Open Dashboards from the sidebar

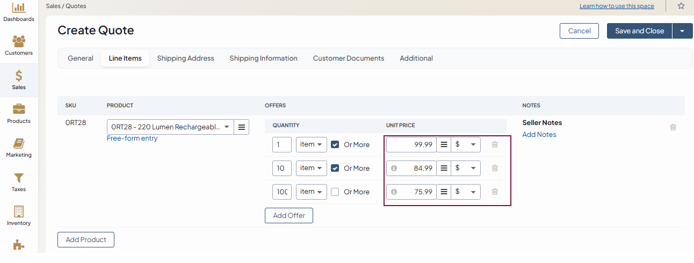(19, 12)
